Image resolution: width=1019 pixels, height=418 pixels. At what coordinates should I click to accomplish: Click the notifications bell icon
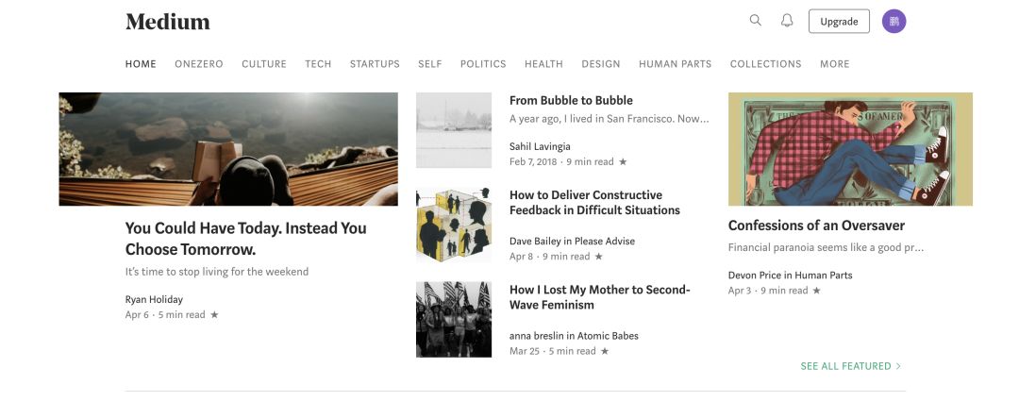787,20
